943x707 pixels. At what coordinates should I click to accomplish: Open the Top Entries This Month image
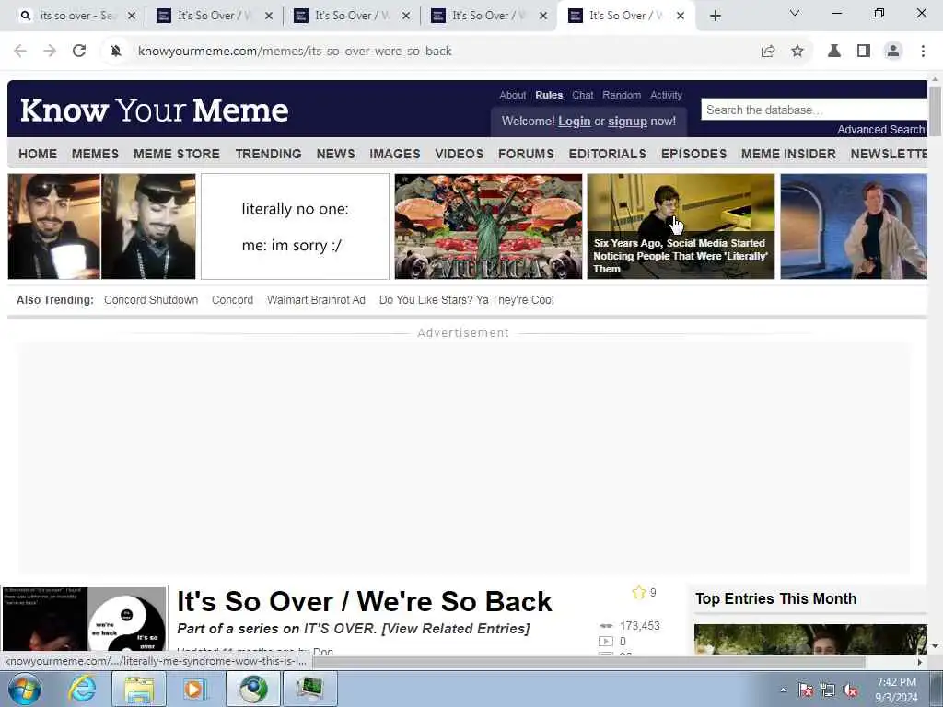point(810,639)
